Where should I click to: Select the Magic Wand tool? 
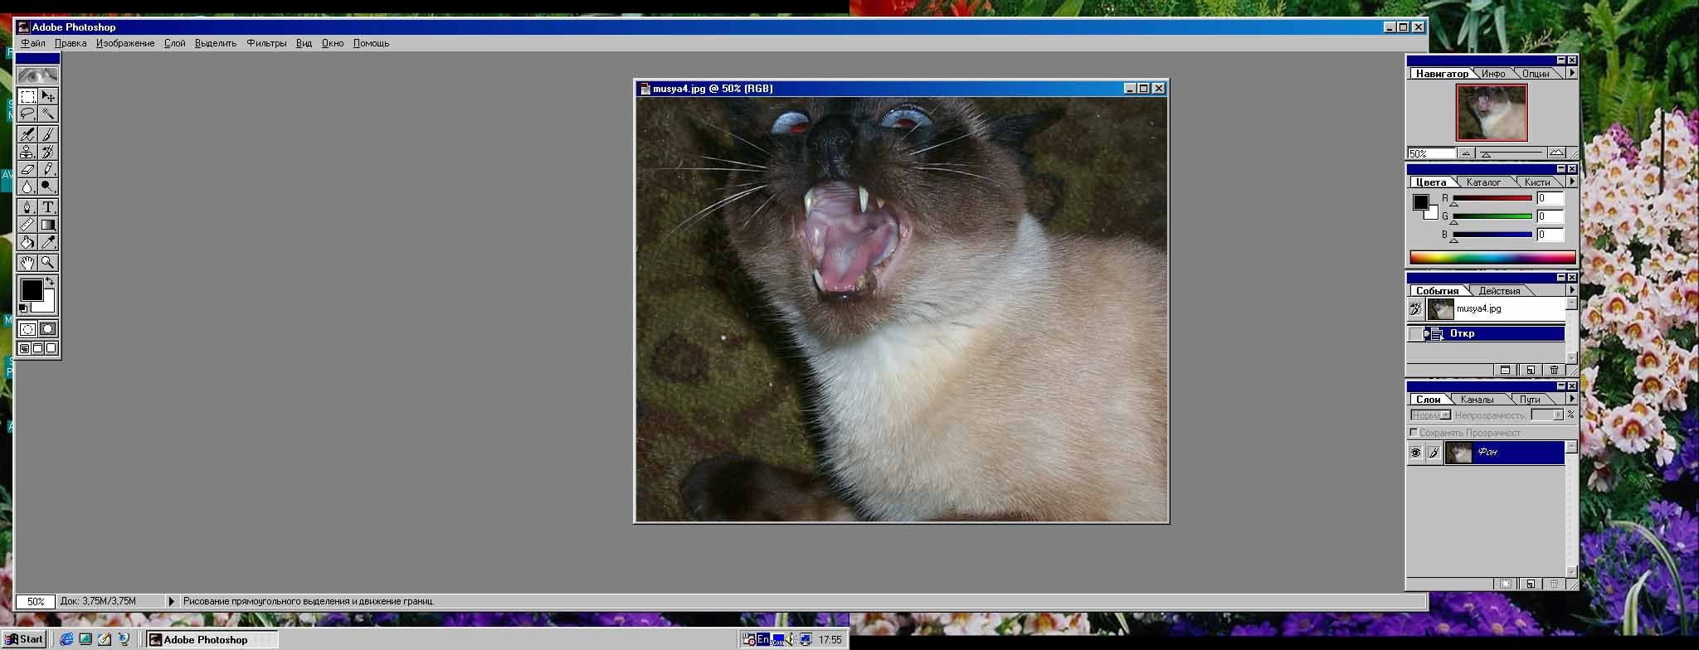(x=48, y=114)
